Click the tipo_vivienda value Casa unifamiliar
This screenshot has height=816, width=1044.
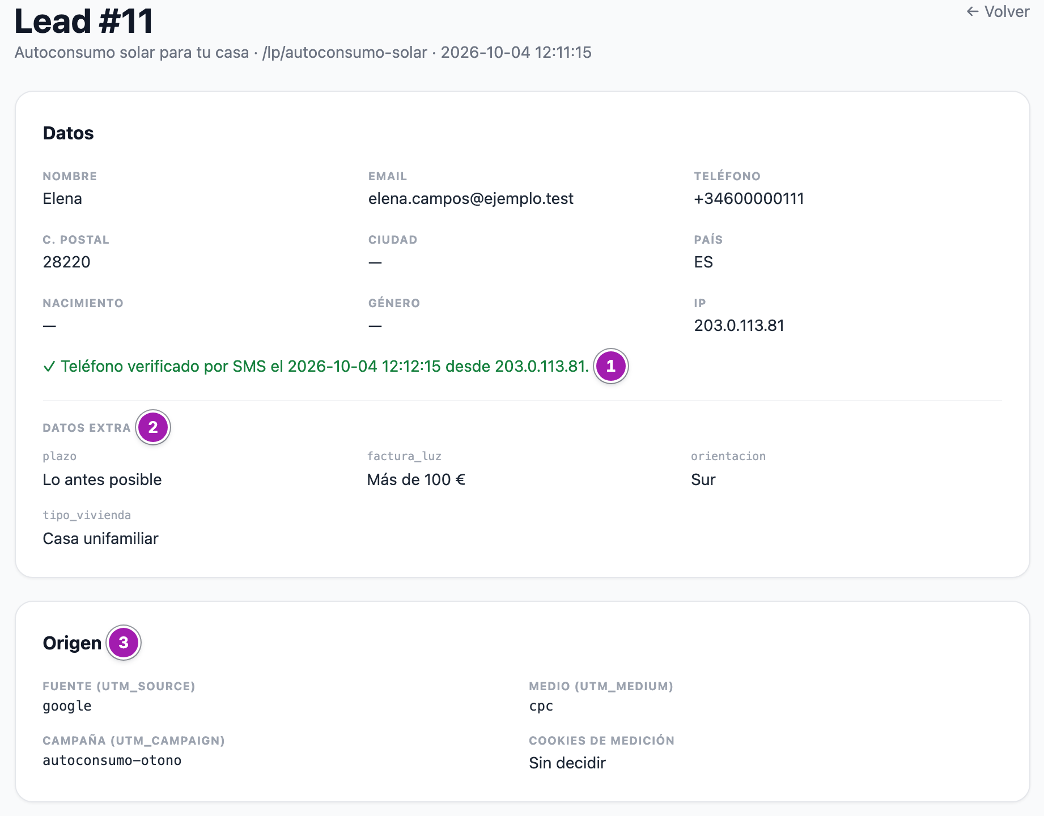(x=100, y=539)
